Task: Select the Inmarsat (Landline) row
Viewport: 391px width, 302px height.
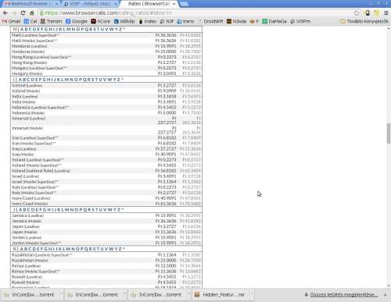Action: 106,120
